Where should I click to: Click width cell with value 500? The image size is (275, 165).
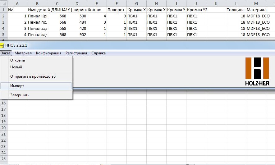pos(77,16)
